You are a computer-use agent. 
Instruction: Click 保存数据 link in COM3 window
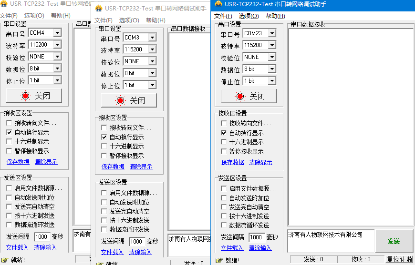click(x=113, y=167)
